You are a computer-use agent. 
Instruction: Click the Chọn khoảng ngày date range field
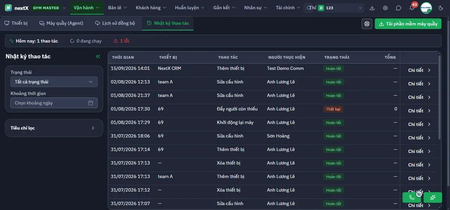click(54, 103)
